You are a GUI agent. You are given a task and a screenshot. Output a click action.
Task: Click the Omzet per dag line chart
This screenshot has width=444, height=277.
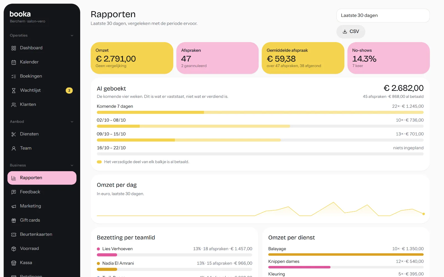[260, 209]
